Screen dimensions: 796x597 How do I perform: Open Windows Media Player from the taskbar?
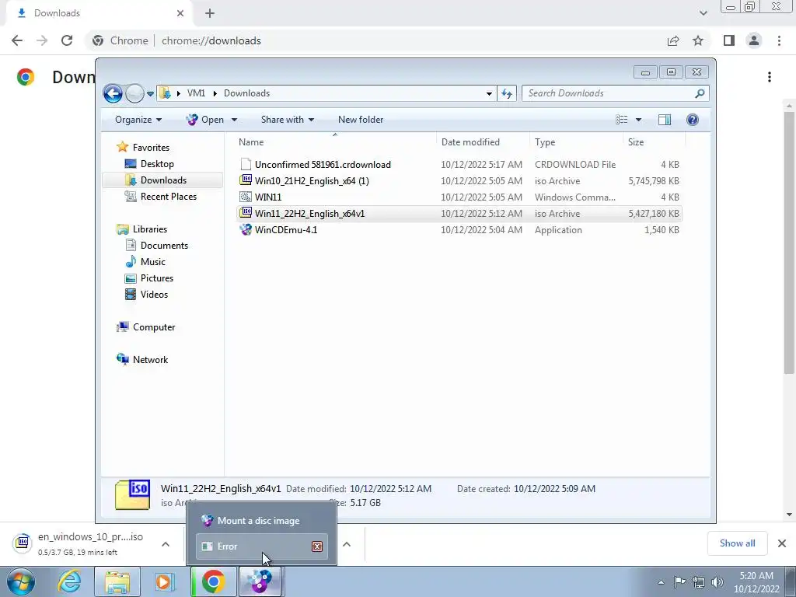(x=164, y=581)
